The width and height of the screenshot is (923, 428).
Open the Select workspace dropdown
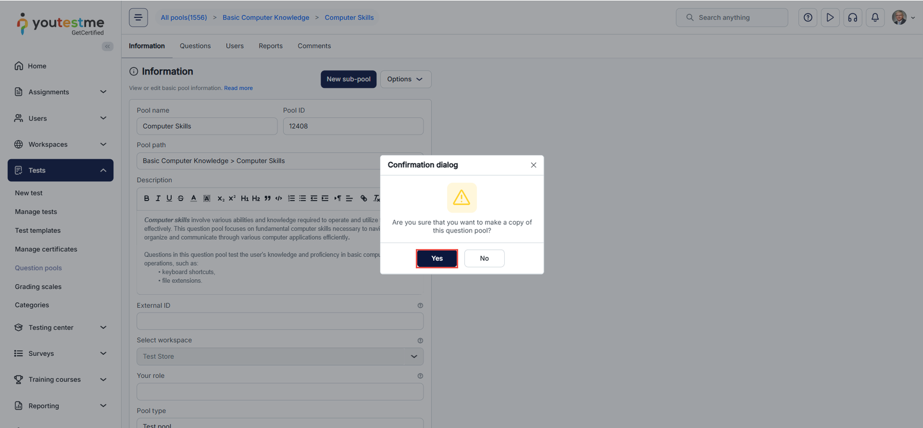tap(280, 356)
